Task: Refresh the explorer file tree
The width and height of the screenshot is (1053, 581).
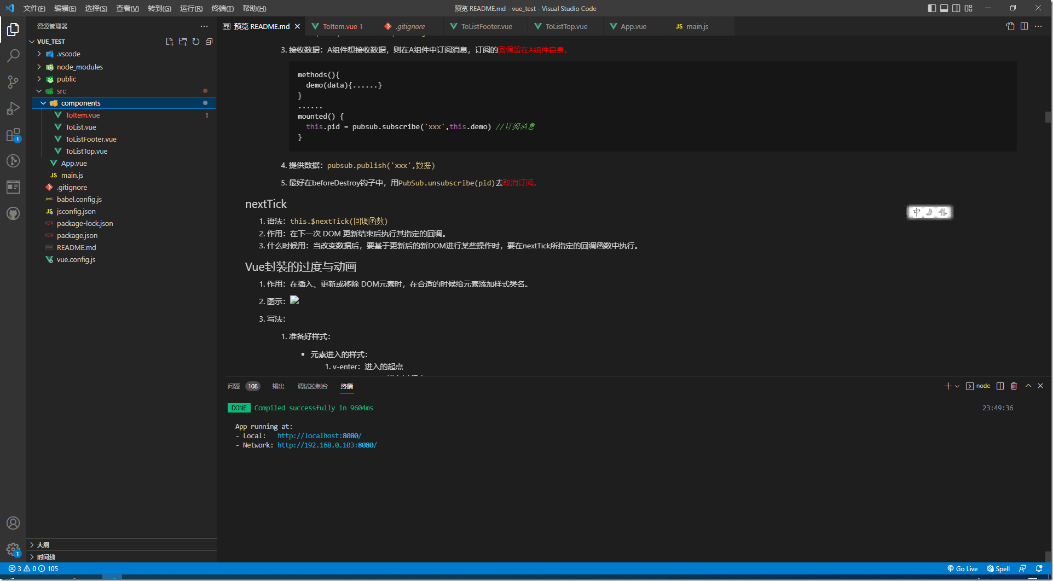Action: click(x=196, y=42)
